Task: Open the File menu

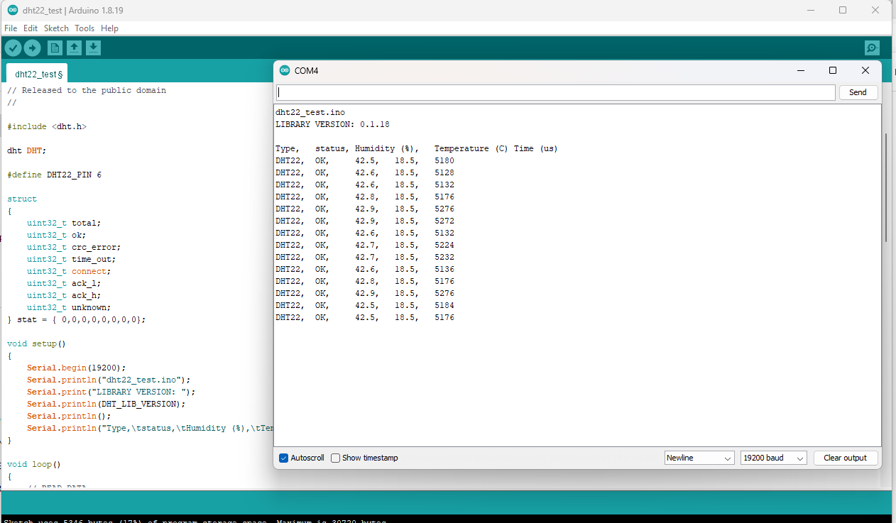Action: [x=11, y=28]
